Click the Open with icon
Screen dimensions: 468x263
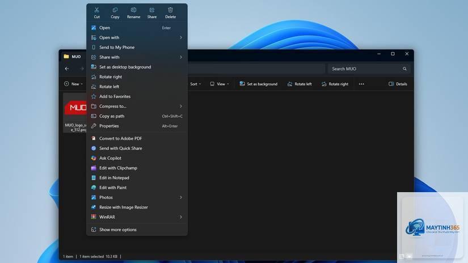(94, 37)
